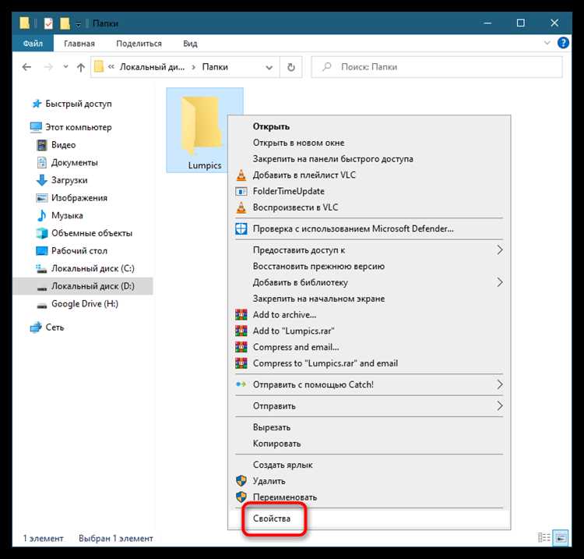The height and width of the screenshot is (559, 584).
Task: Select Этот компьютер in navigation pane
Action: (x=78, y=127)
